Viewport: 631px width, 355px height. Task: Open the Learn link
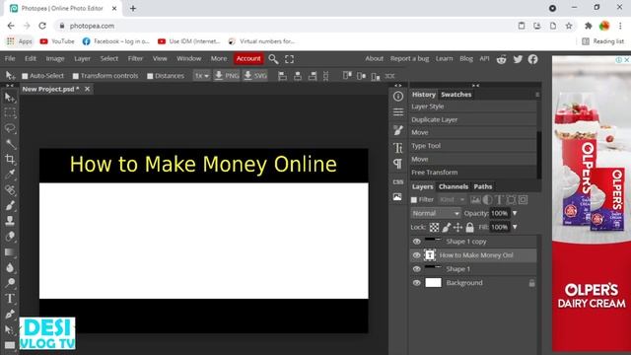tap(445, 59)
